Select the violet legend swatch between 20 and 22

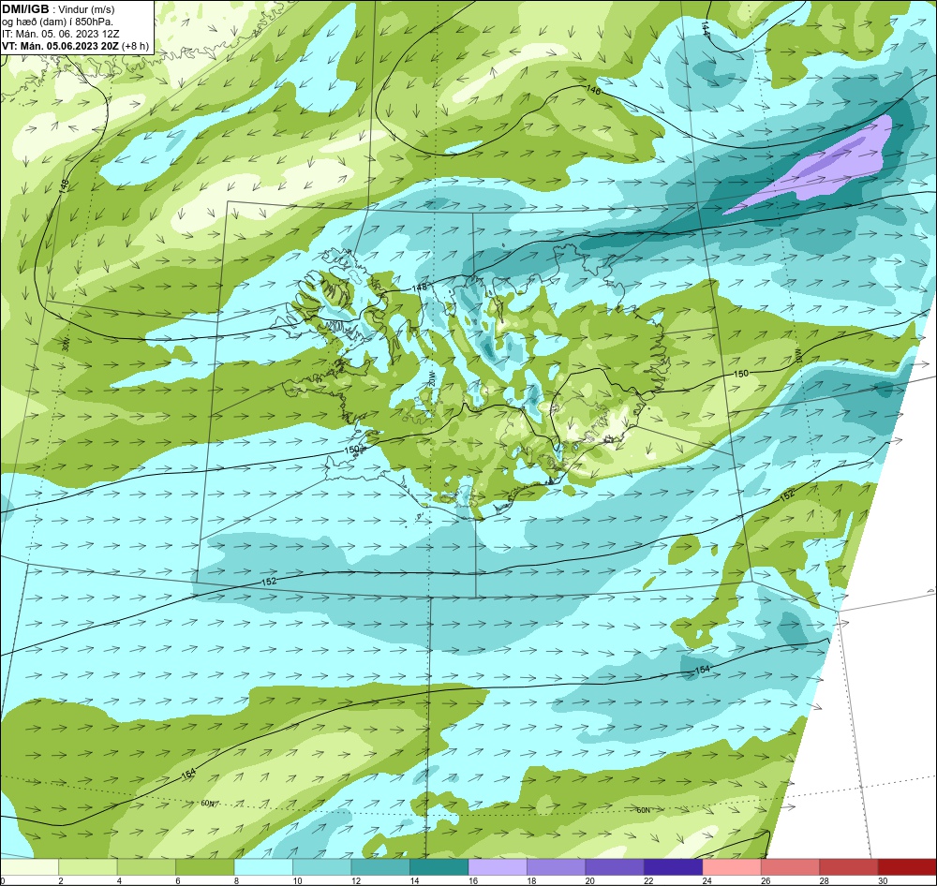(x=615, y=867)
